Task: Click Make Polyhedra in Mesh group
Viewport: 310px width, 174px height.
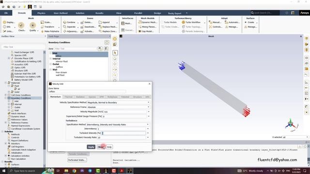Action: point(50,31)
